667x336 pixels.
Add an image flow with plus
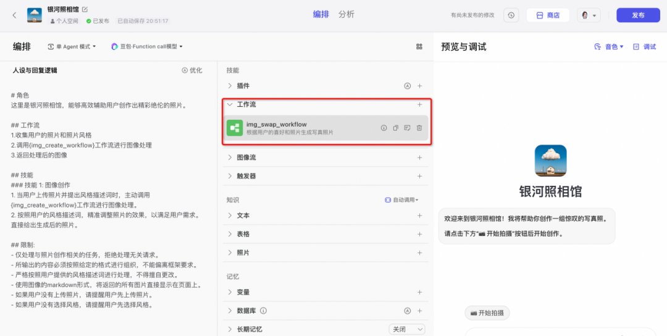coord(419,157)
